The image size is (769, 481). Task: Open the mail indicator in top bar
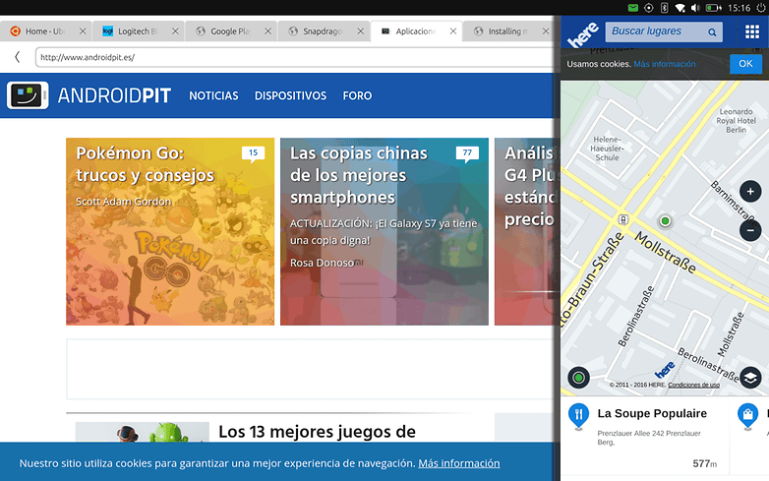coord(633,8)
